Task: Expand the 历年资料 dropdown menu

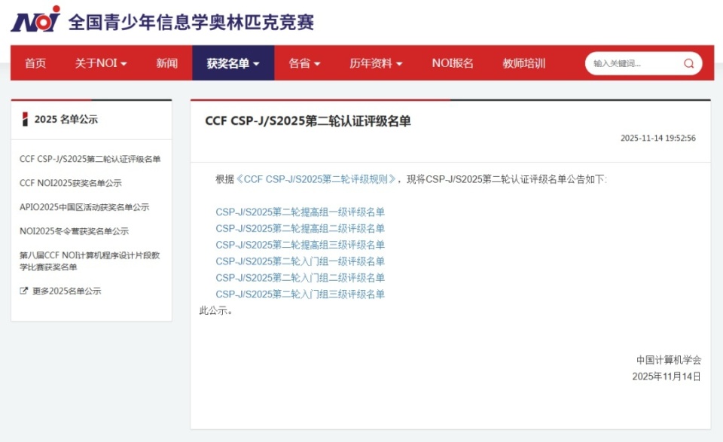Action: click(376, 63)
